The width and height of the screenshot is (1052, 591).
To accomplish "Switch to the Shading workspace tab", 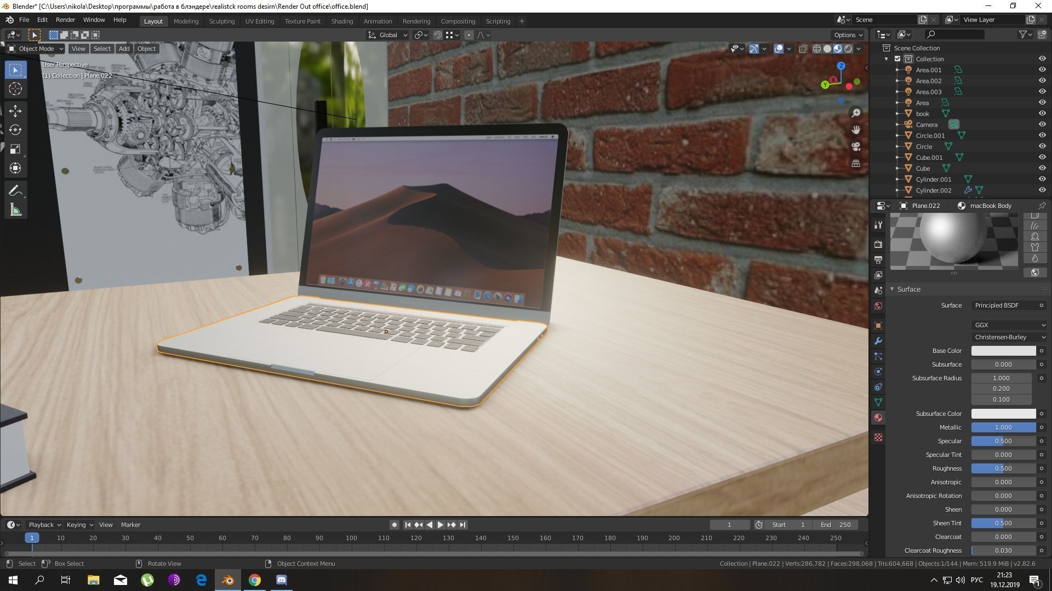I will 342,21.
